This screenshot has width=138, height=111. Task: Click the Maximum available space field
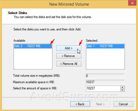click(x=105, y=82)
